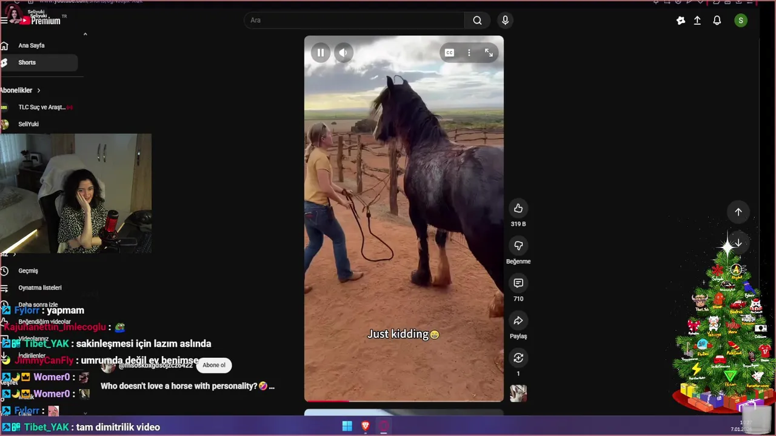Open the Create sparkle icon in the header
Image resolution: width=776 pixels, height=436 pixels.
point(681,21)
